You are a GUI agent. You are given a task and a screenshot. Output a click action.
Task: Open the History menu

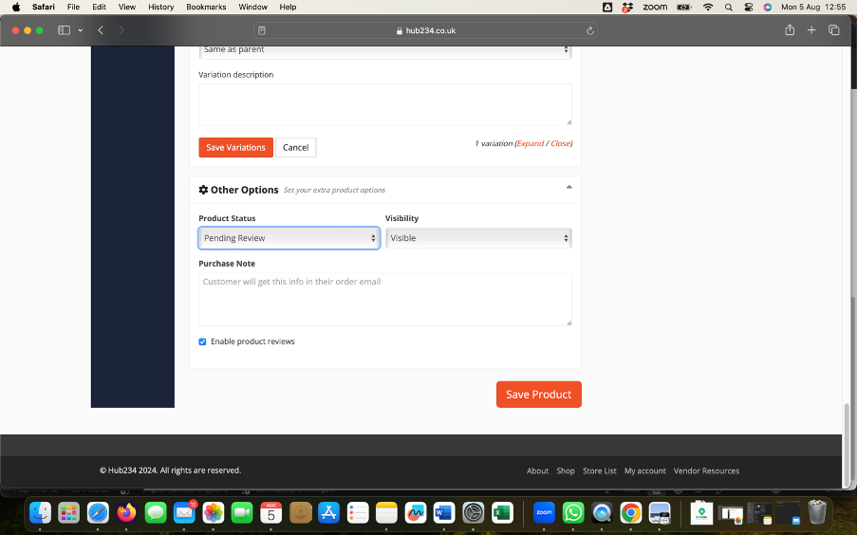pyautogui.click(x=161, y=7)
